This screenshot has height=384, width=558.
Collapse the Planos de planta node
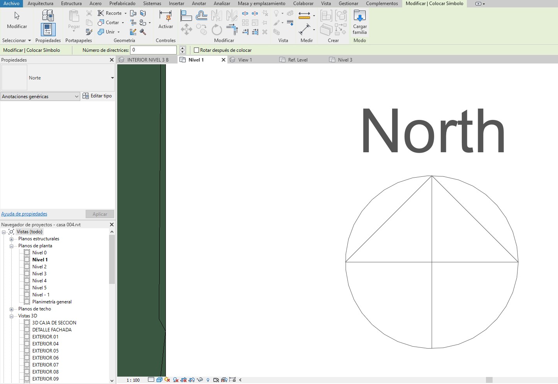coord(12,246)
